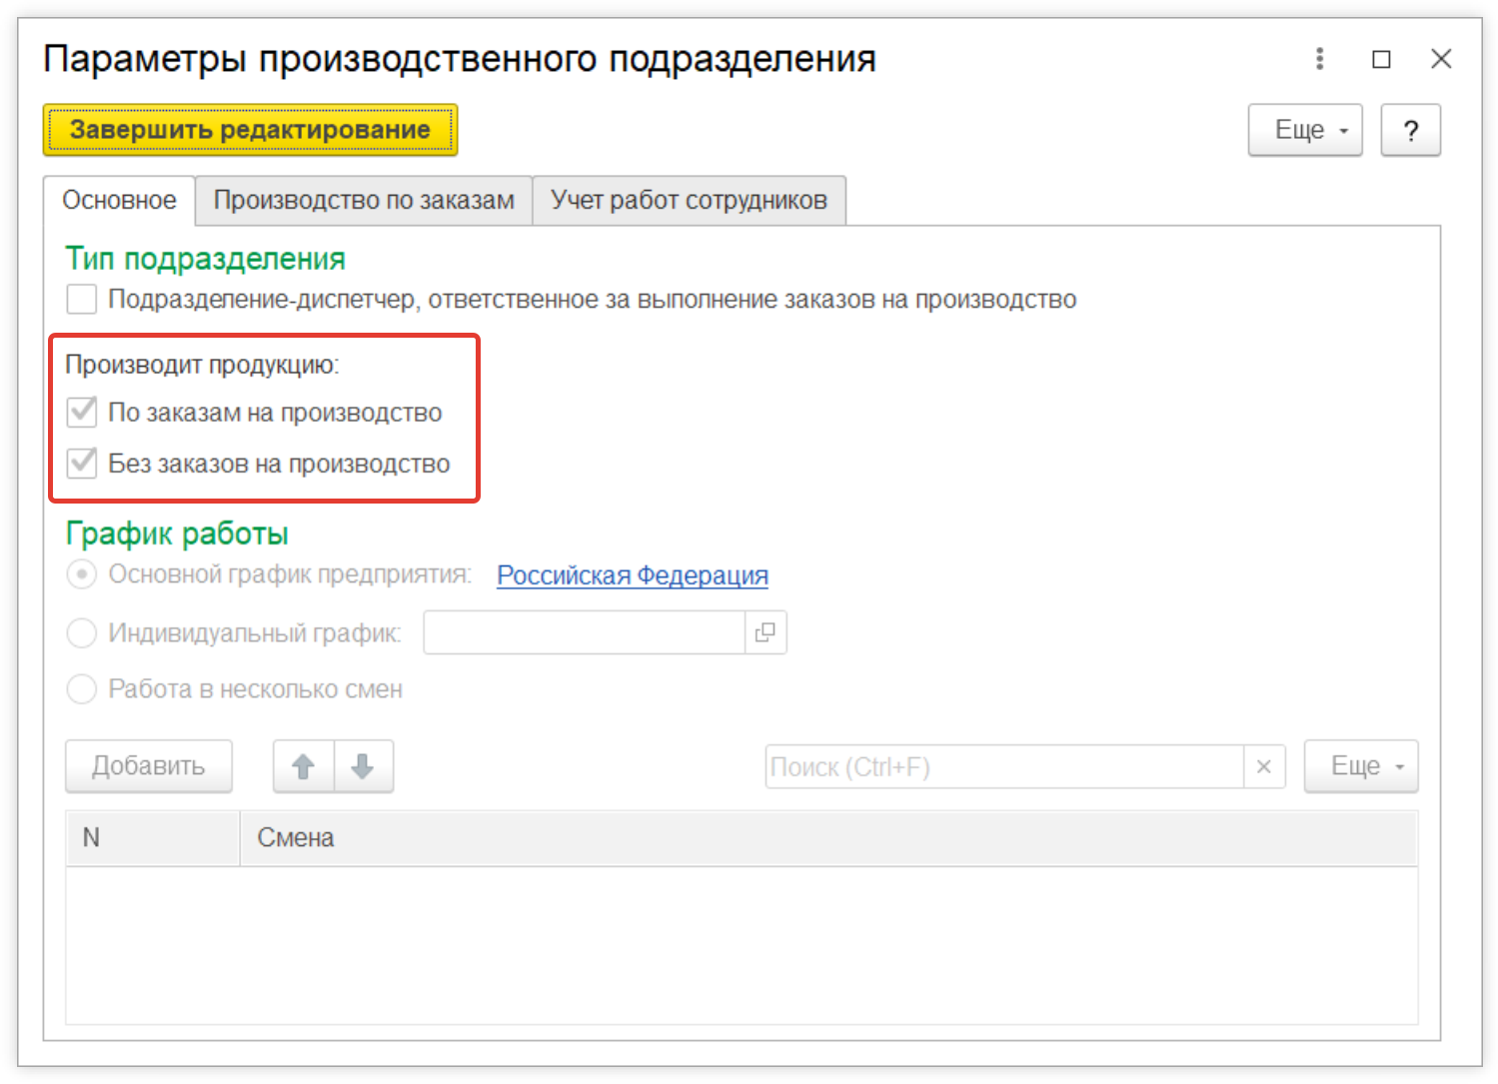Toggle the Подразделение-диспетчер checkbox
The width and height of the screenshot is (1498, 1084).
82,299
